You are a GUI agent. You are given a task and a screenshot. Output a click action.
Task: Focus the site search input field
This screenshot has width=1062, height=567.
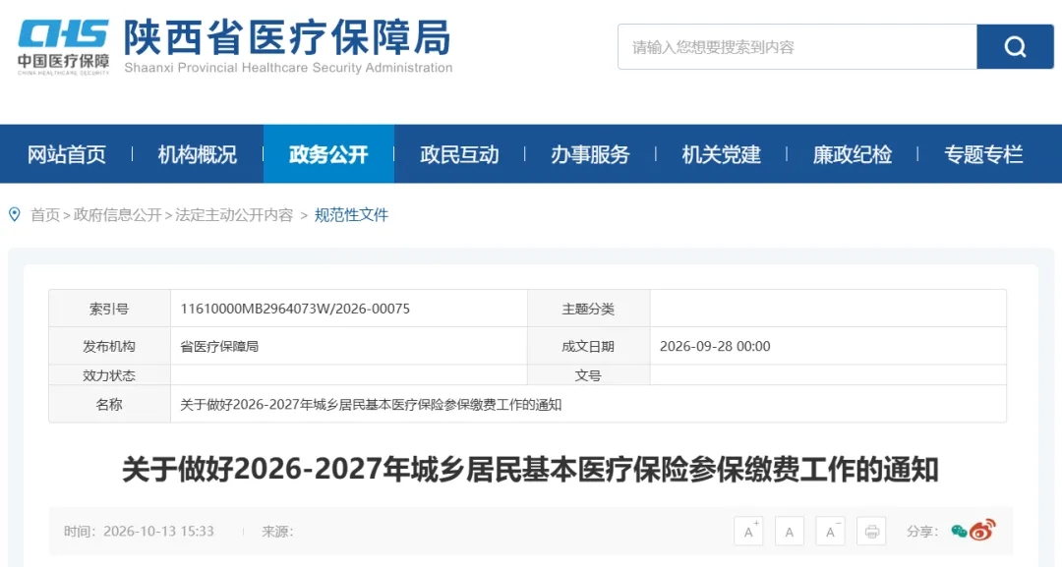click(x=797, y=47)
